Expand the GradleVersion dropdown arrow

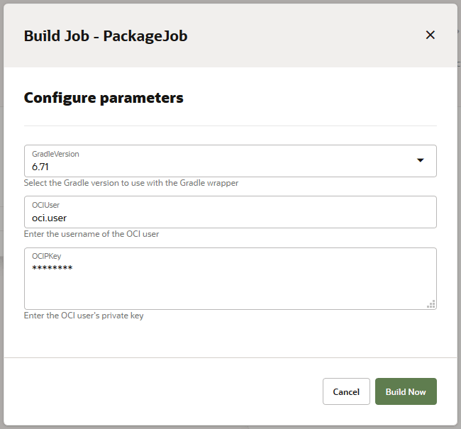point(420,160)
